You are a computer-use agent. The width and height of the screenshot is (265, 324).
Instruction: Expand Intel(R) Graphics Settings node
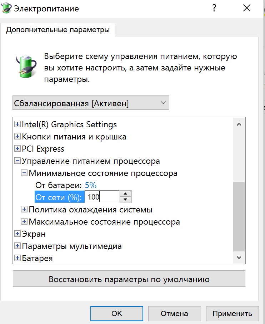click(17, 124)
